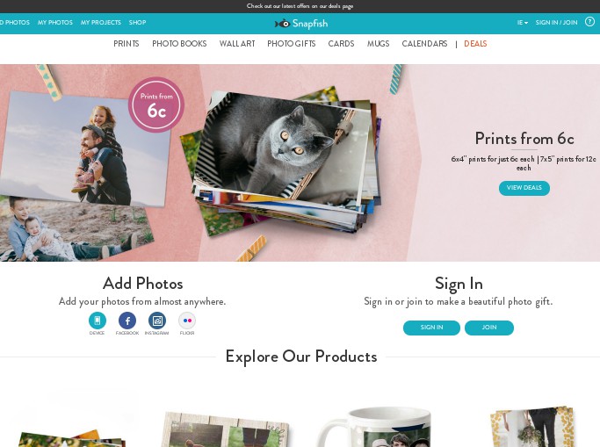The height and width of the screenshot is (447, 600).
Task: Open Sign In / Join header link
Action: tap(556, 23)
